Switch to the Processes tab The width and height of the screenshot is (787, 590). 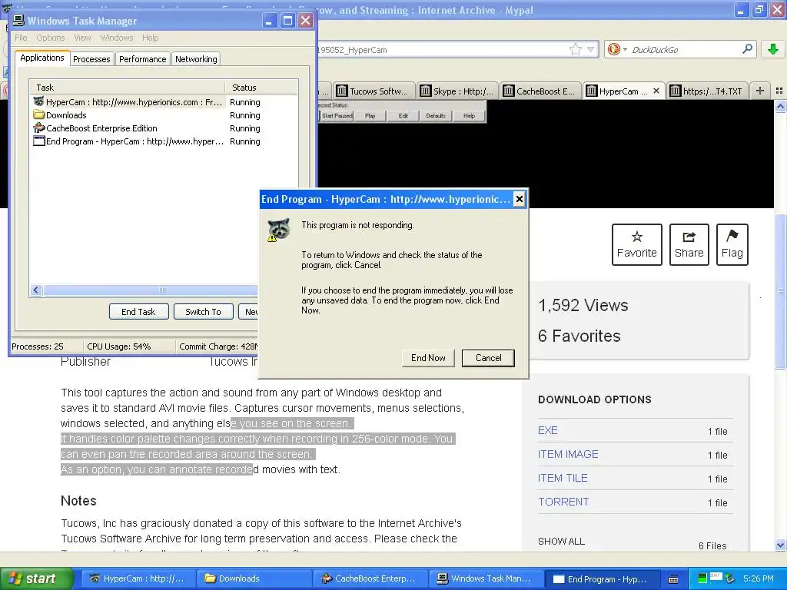tap(91, 58)
